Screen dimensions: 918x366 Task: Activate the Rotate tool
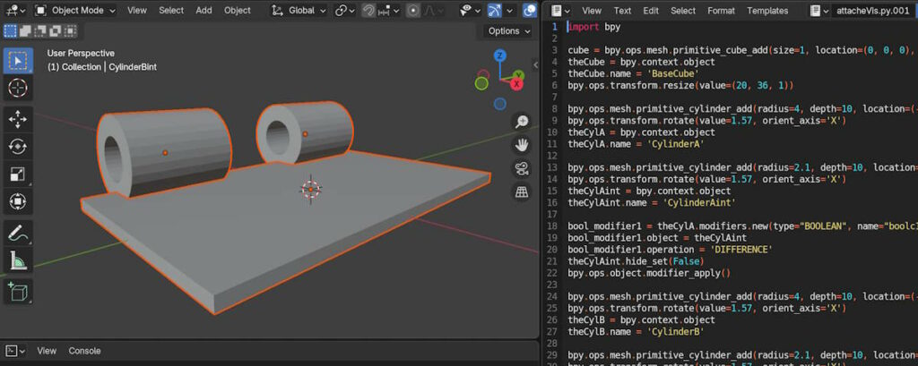(x=17, y=147)
